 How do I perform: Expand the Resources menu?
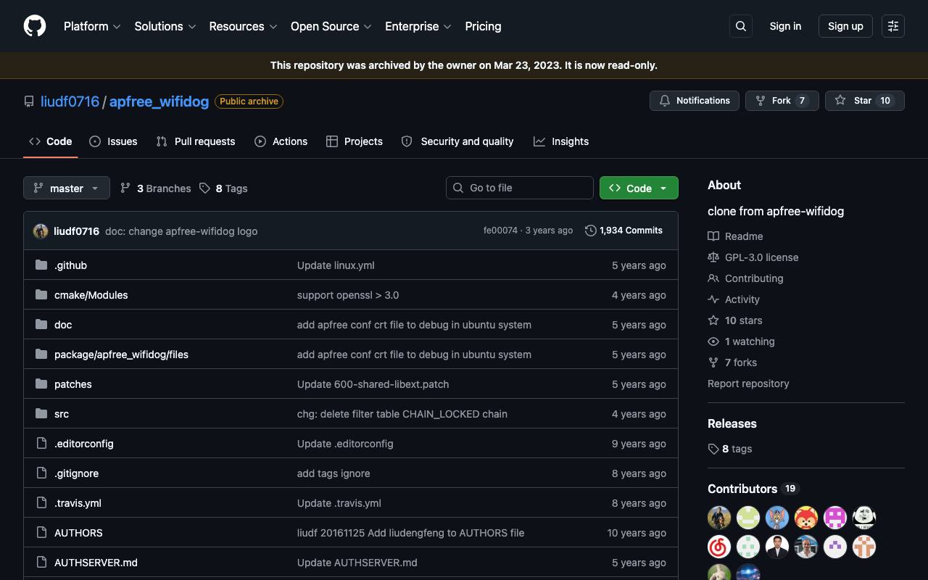coord(244,26)
